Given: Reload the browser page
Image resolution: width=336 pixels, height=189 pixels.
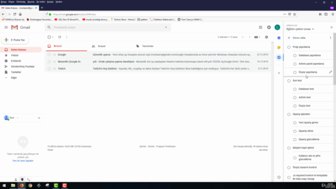Looking at the screenshot, I should point(15,14).
